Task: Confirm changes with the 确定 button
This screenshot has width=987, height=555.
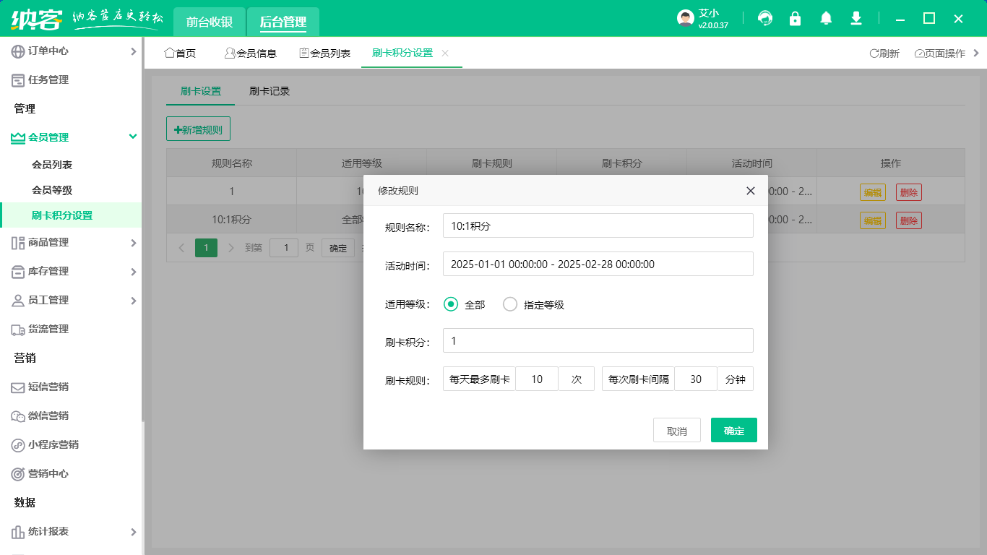Action: coord(733,429)
